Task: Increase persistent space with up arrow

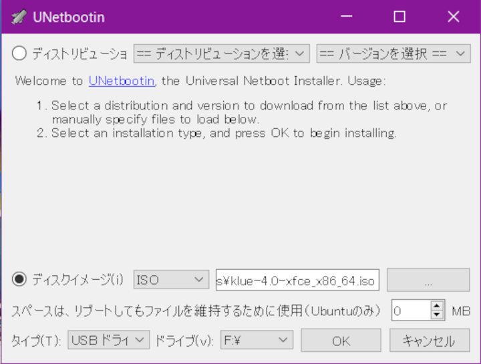Action: [x=437, y=306]
